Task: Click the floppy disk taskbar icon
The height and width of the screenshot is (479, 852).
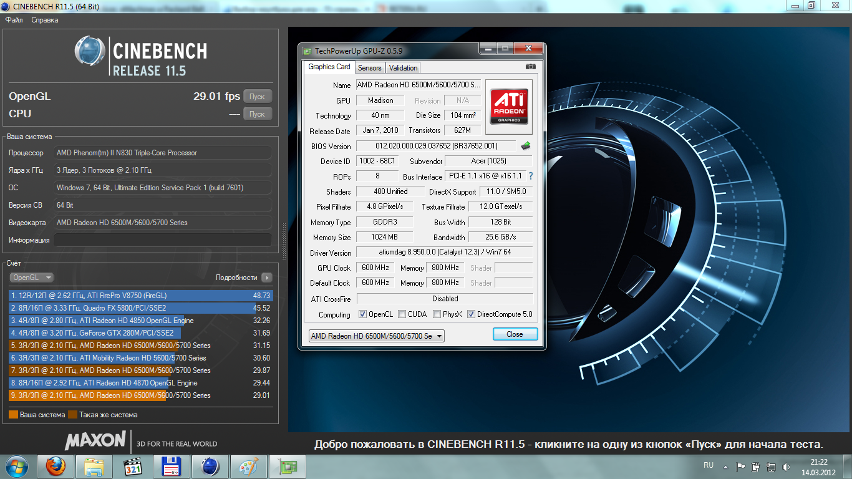Action: click(x=172, y=466)
